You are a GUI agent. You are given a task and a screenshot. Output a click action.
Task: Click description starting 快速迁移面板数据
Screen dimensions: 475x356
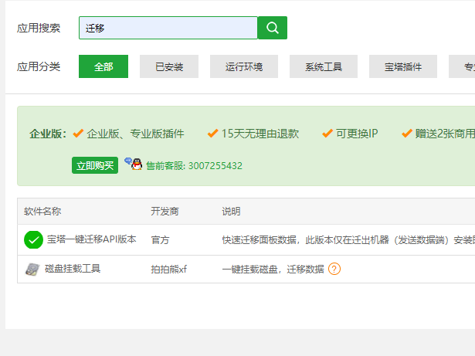[x=348, y=240]
